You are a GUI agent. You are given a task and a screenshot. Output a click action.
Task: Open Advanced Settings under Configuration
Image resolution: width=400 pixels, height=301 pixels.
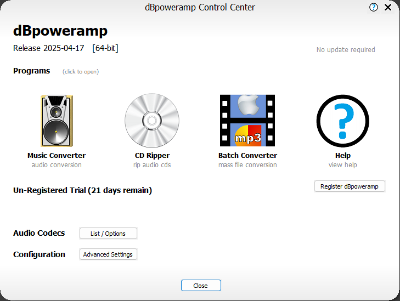[108, 254]
